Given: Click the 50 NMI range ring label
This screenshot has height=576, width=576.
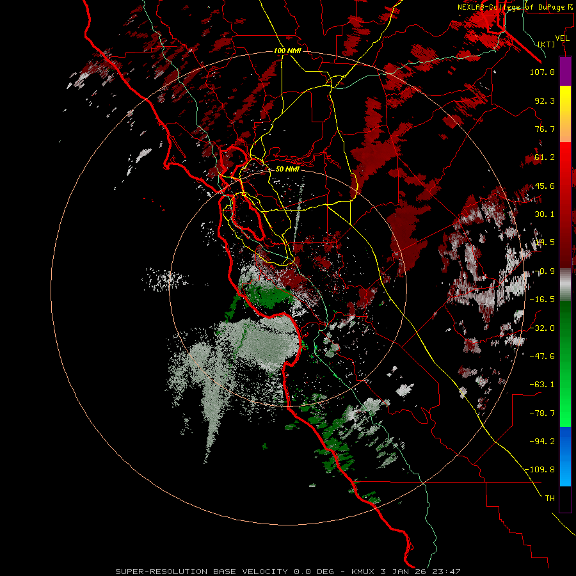Looking at the screenshot, I should point(287,170).
